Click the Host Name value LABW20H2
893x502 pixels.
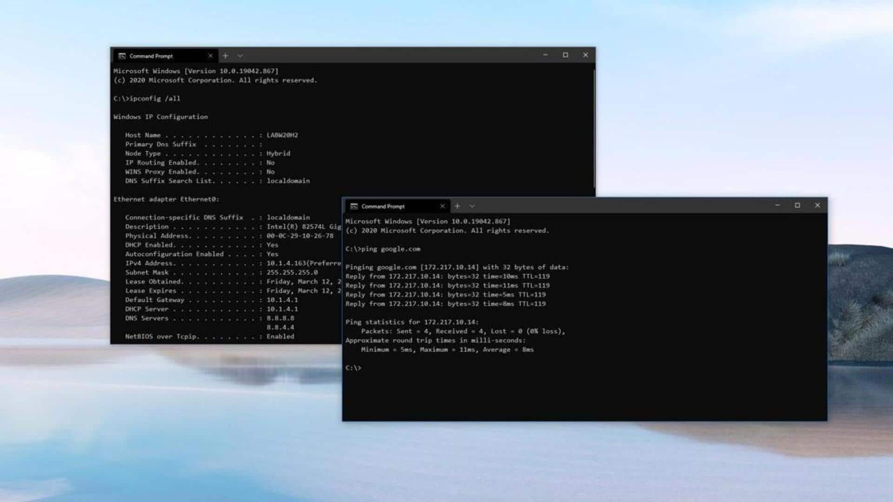click(x=282, y=135)
